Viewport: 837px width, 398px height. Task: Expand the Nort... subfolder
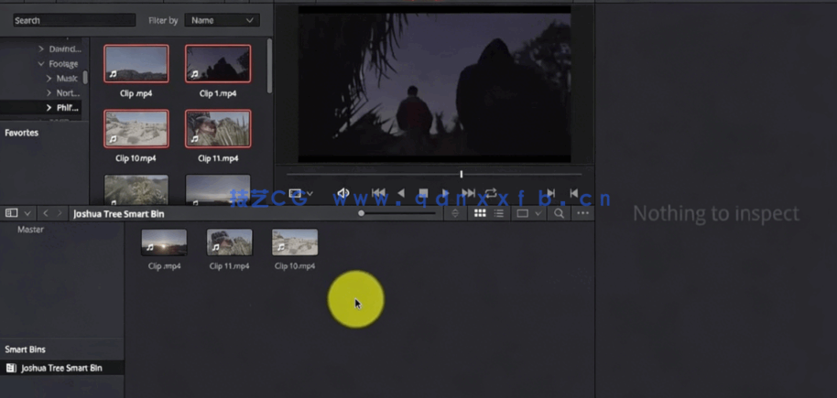(x=49, y=92)
